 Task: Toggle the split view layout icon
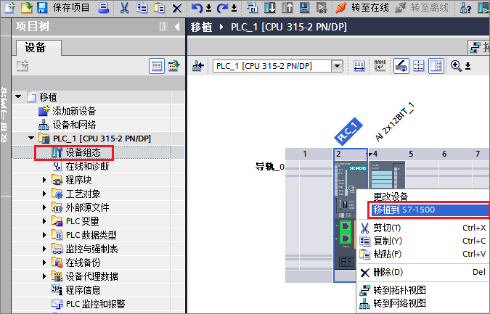pyautogui.click(x=436, y=66)
